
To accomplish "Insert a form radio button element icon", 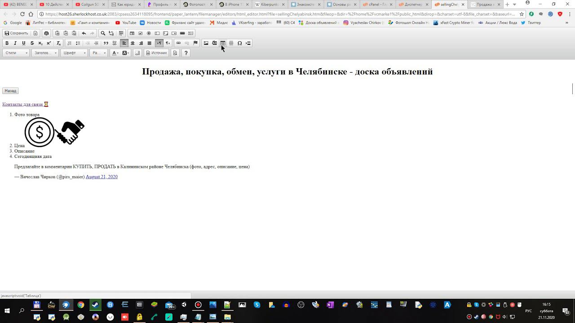I will coord(149,33).
